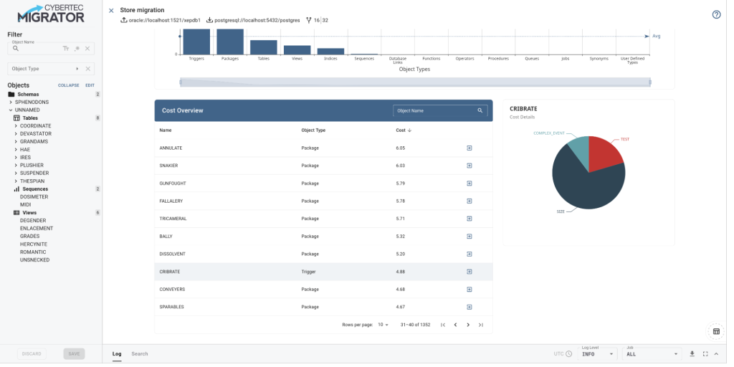
Task: Open details for CRIBRATE trigger row
Action: tap(469, 272)
